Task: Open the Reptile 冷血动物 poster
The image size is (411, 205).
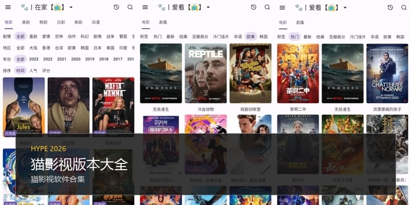Action: (x=206, y=73)
